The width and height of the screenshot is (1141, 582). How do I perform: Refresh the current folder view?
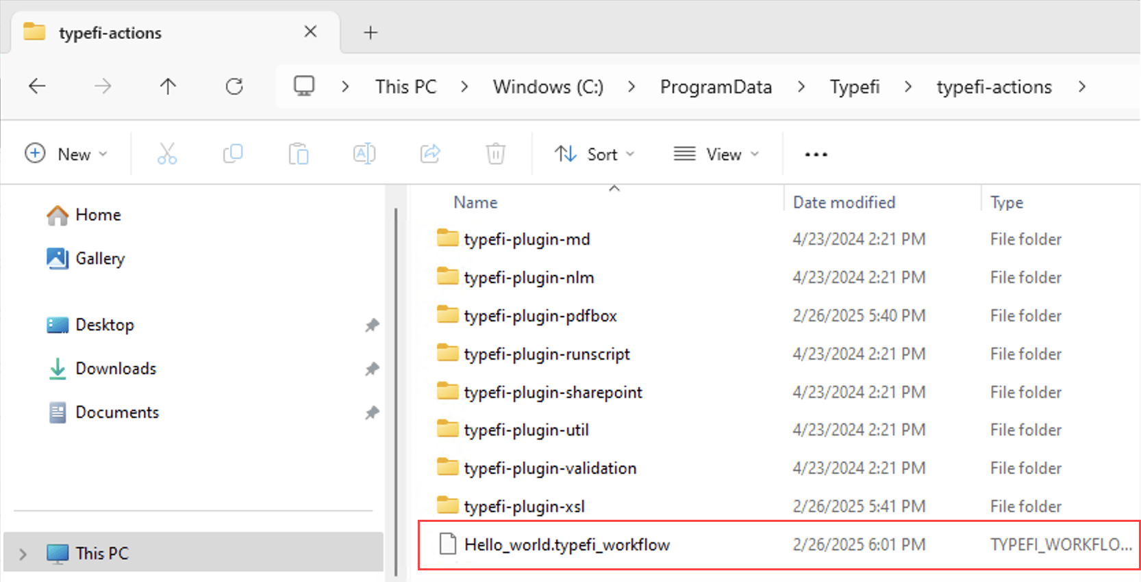click(234, 86)
